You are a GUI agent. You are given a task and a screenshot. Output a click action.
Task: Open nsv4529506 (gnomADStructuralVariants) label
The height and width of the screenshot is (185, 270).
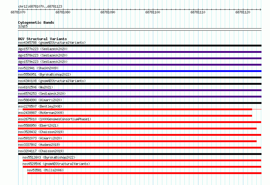[x=56, y=164]
